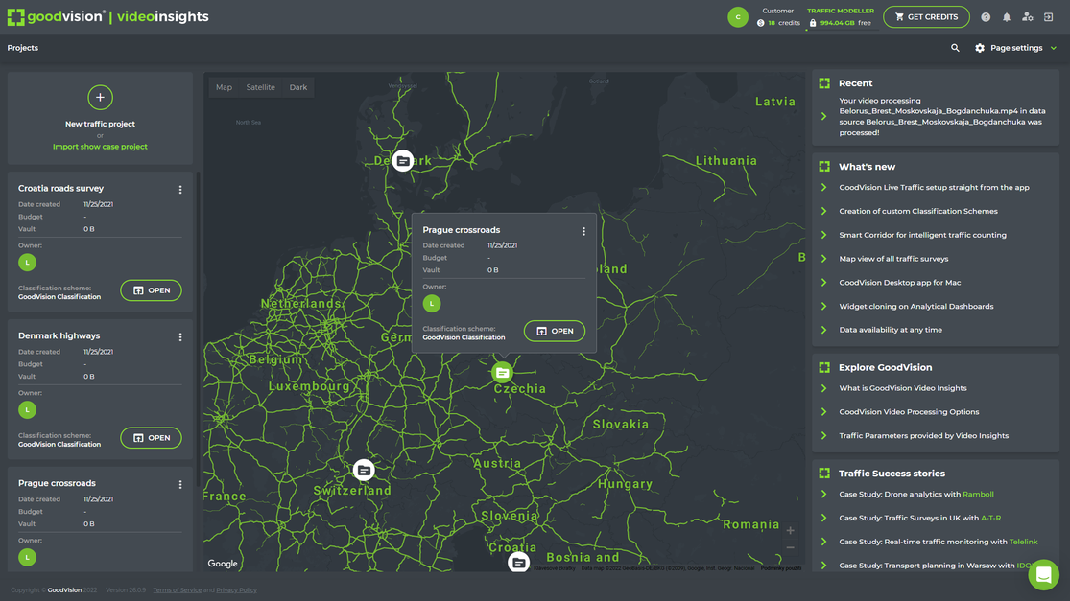This screenshot has width=1070, height=601.
Task: Click Import show case project link
Action: tap(101, 147)
